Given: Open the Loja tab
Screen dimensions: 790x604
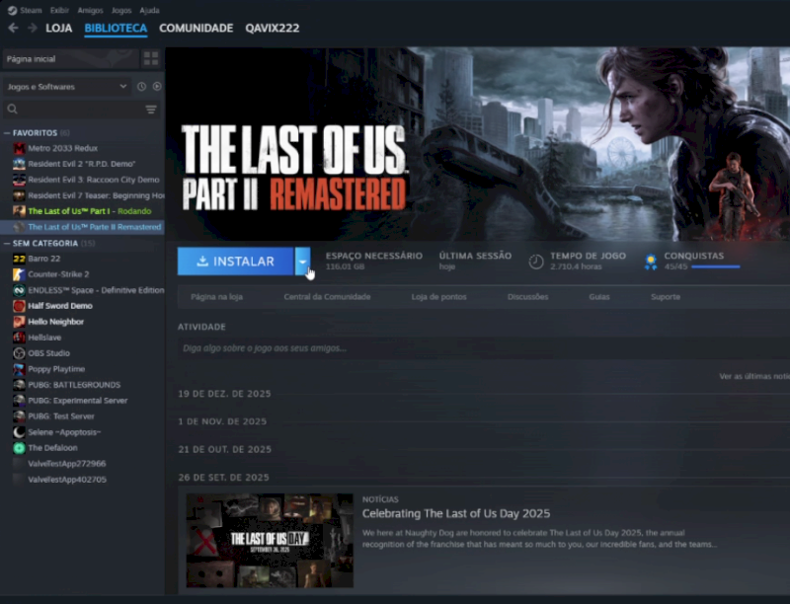Looking at the screenshot, I should [x=58, y=28].
